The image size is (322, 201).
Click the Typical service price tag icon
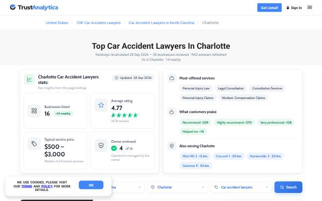click(34, 144)
